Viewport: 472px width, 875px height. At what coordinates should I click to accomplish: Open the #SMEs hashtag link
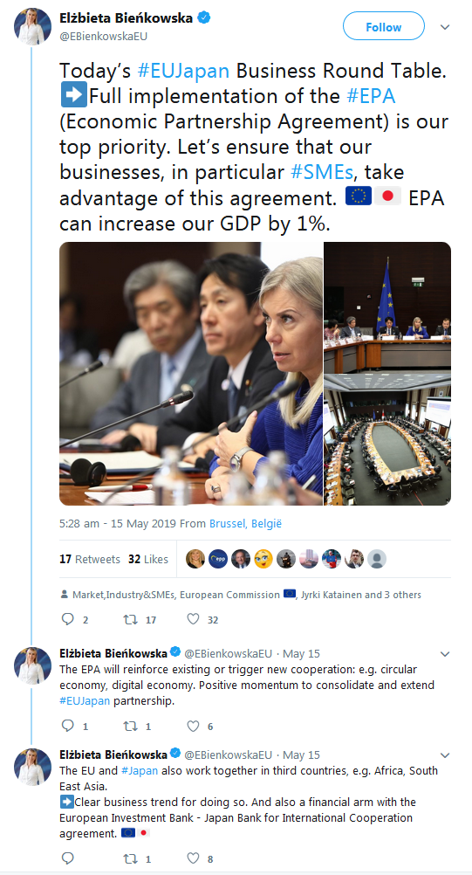[322, 172]
